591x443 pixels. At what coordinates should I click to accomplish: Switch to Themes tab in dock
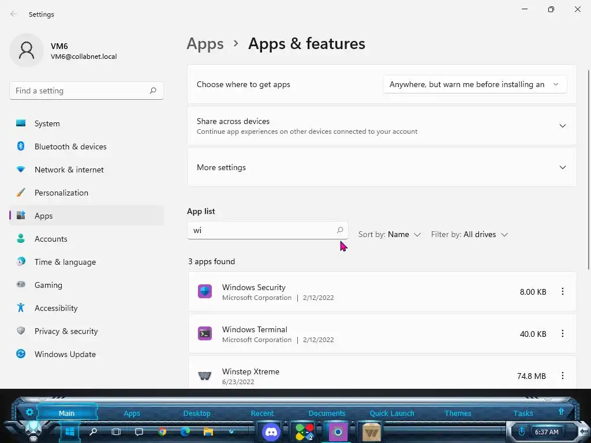[x=458, y=413]
